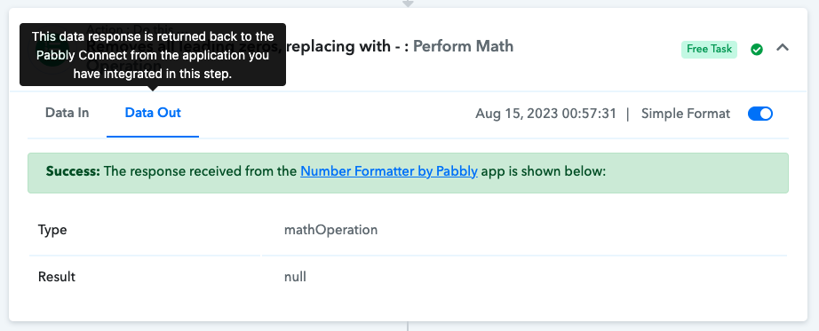Screen dimensions: 819x331
Task: Click the black data response tooltip
Action: (153, 55)
